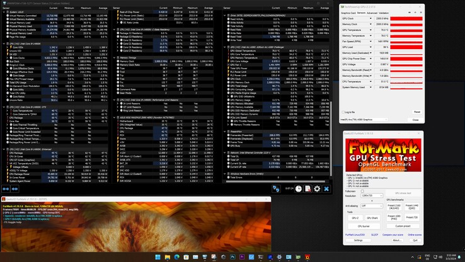Open SLI/CF link in FurMark
This screenshot has width=465, height=262.
point(374,235)
